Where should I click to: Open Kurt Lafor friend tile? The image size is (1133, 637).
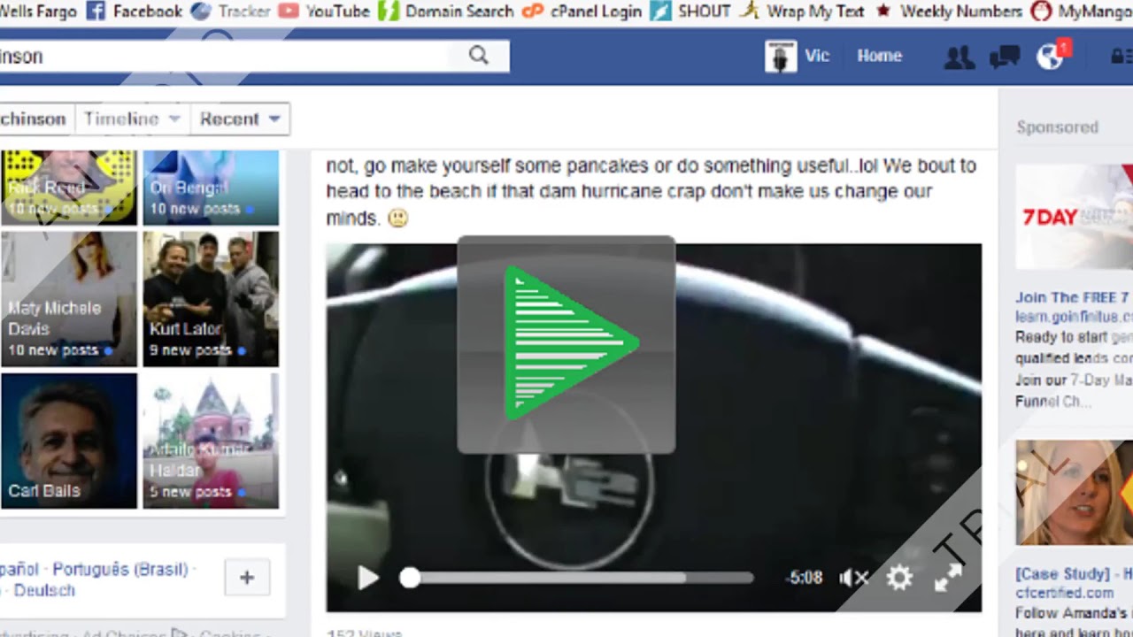click(x=211, y=299)
